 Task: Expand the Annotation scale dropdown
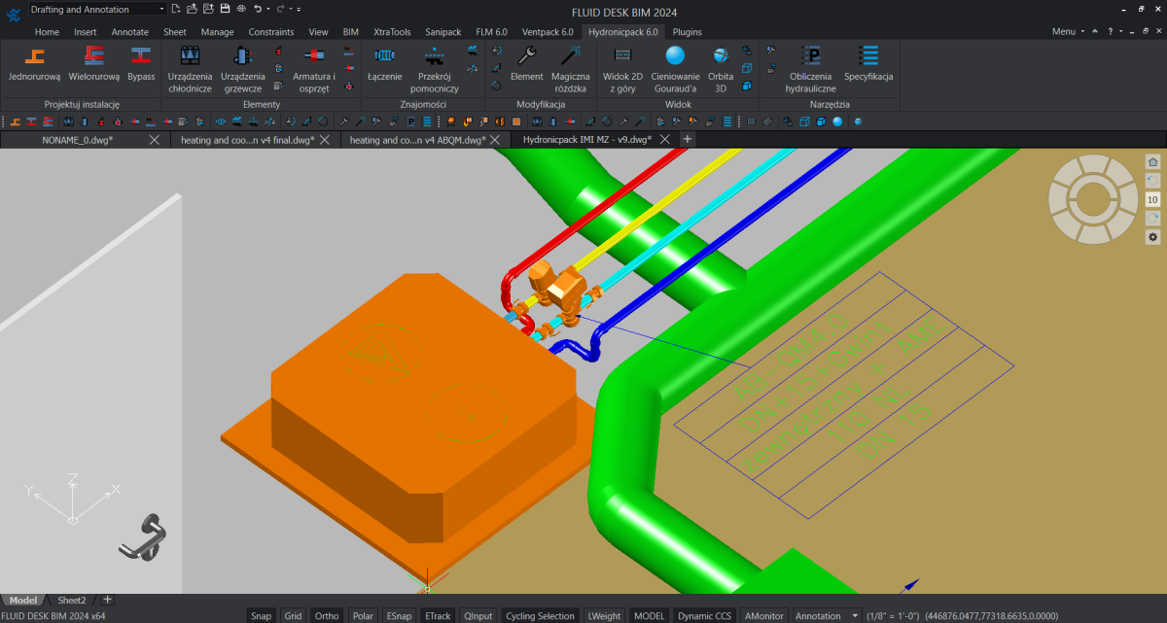click(827, 615)
